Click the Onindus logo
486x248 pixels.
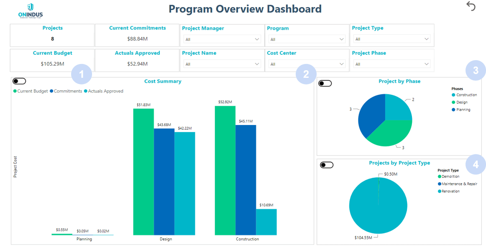pos(30,11)
